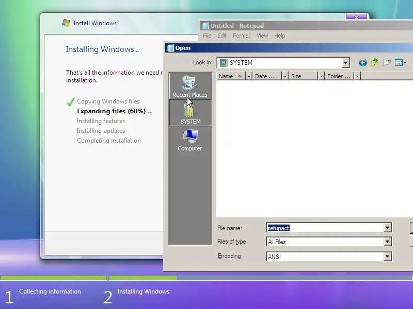Click the Completing installation step text

pos(109,141)
